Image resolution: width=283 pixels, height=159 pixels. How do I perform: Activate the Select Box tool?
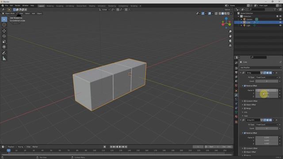pyautogui.click(x=4, y=19)
